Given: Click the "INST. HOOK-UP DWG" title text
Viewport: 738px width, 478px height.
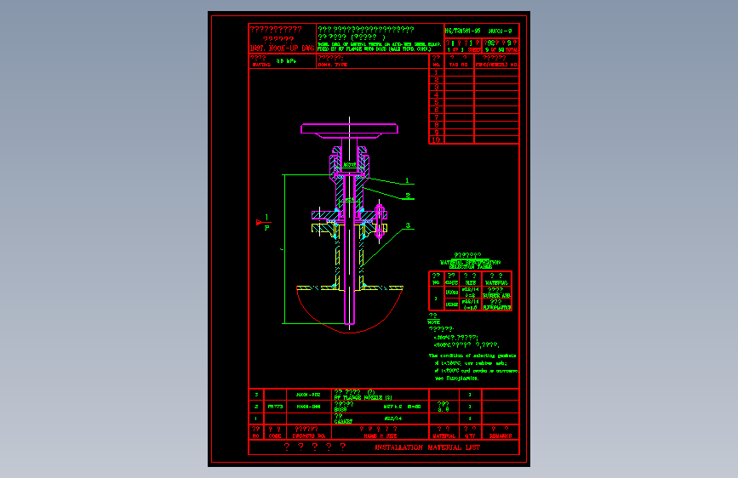Looking at the screenshot, I should coord(282,48).
